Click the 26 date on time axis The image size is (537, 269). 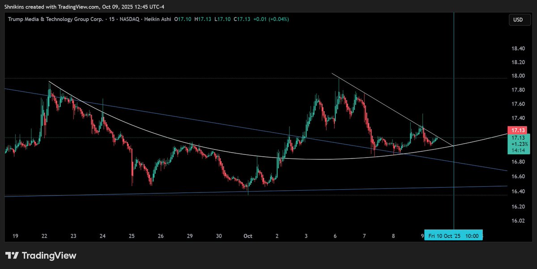pyautogui.click(x=161, y=235)
